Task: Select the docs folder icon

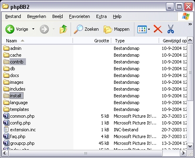Action: click(x=6, y=75)
